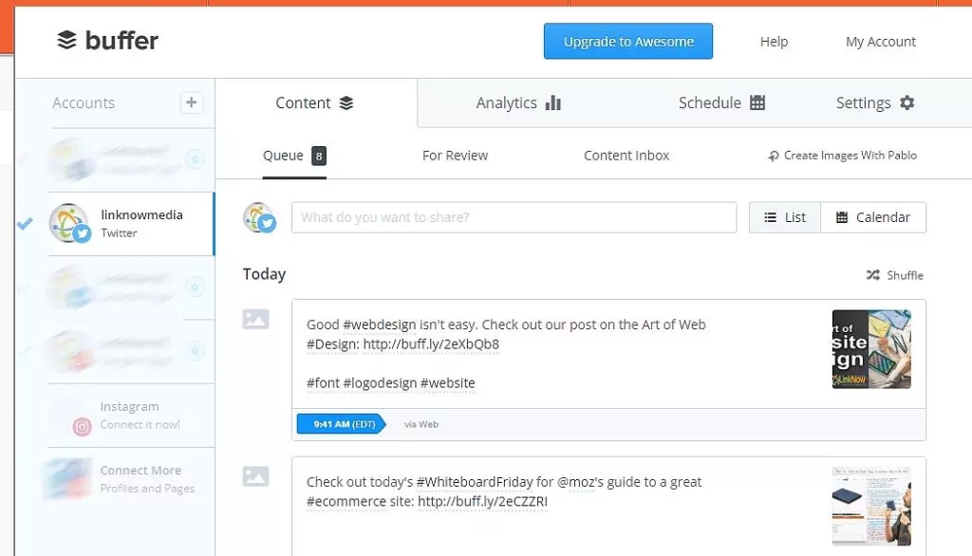Click the Today heading

264,274
